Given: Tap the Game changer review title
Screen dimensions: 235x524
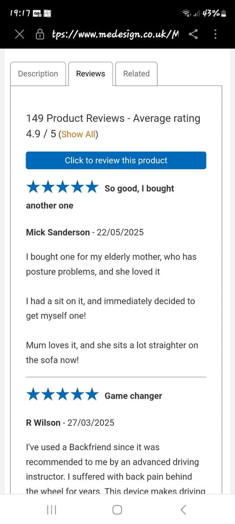Looking at the screenshot, I should coord(133,396).
